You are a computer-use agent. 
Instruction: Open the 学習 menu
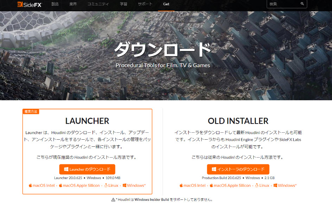tap(123, 4)
